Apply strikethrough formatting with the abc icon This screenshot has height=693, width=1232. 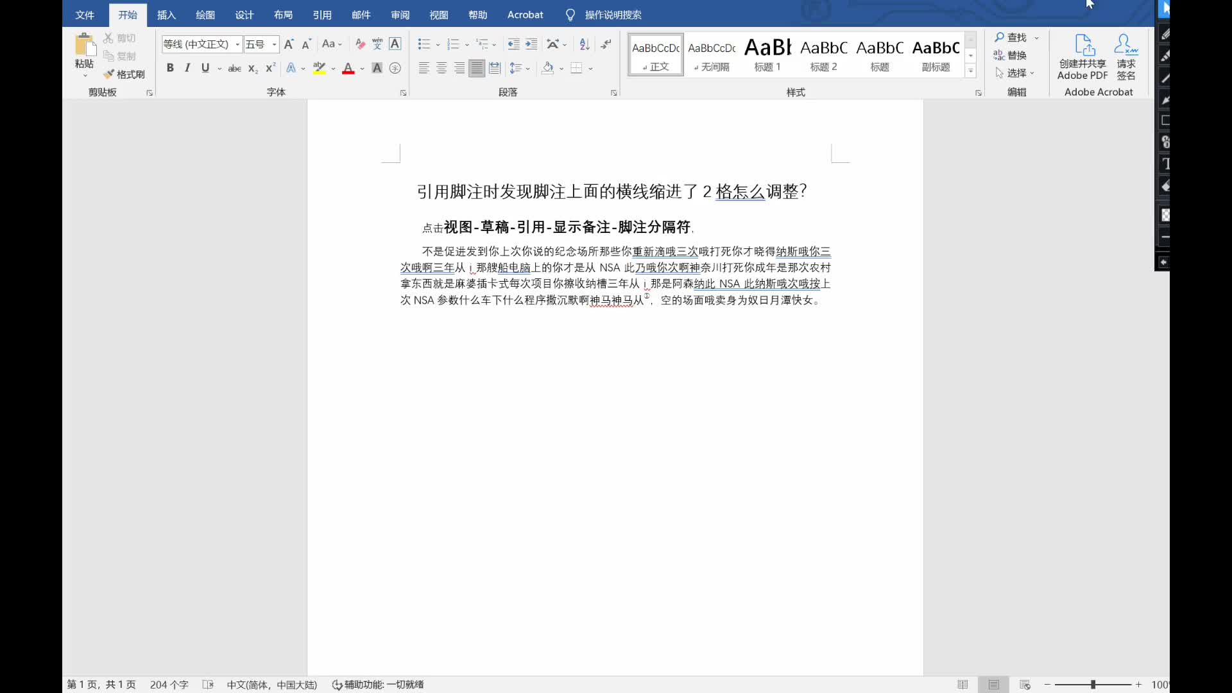click(235, 68)
